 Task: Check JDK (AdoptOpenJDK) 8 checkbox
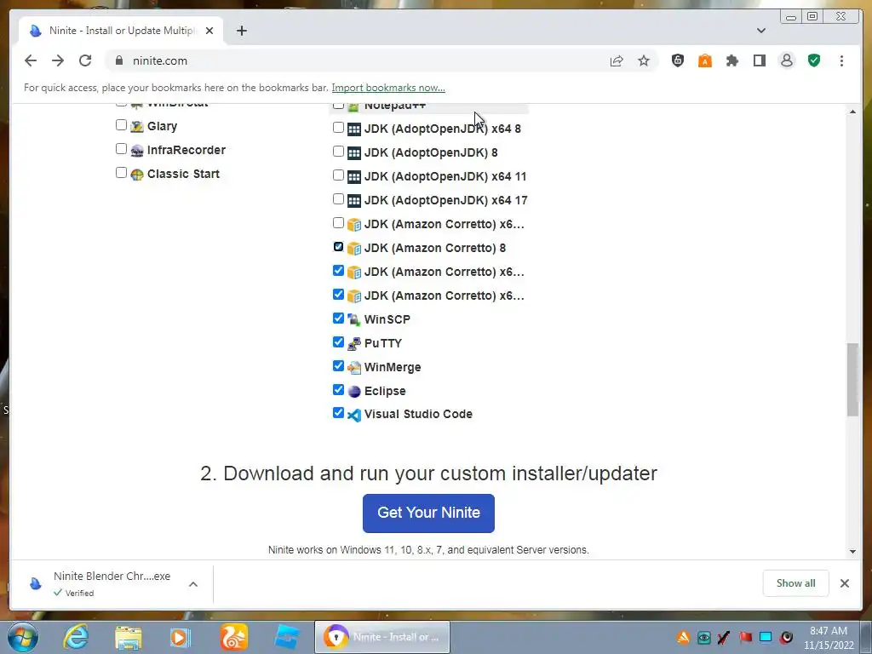pos(338,152)
